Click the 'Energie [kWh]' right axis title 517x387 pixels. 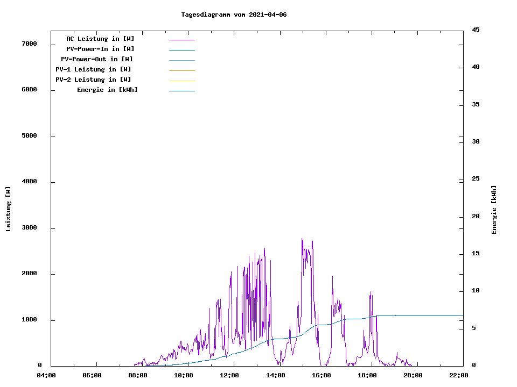click(x=494, y=210)
